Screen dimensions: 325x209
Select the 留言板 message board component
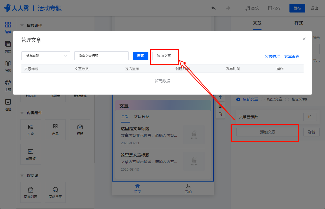[31, 154]
